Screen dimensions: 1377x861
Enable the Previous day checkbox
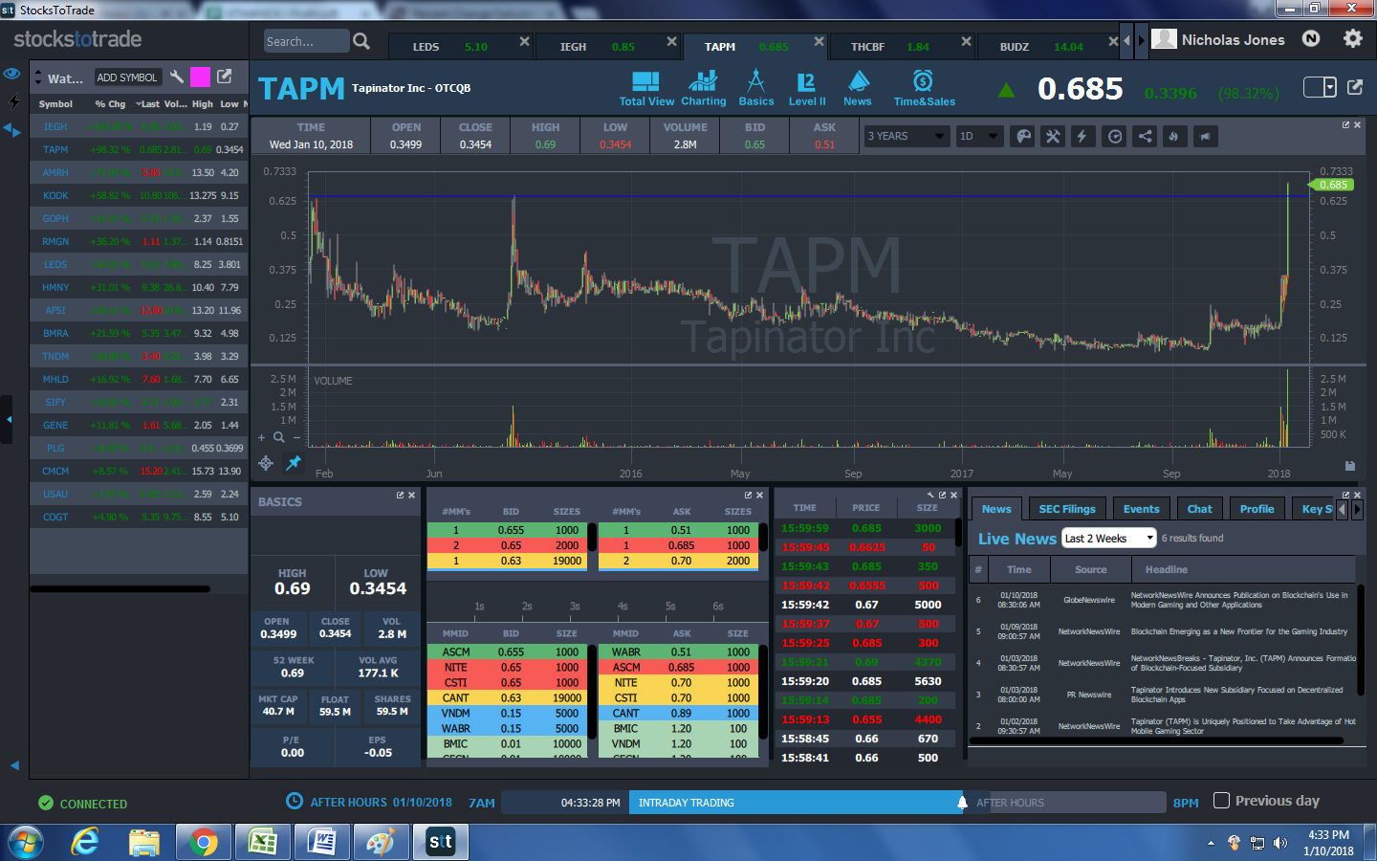[1221, 801]
